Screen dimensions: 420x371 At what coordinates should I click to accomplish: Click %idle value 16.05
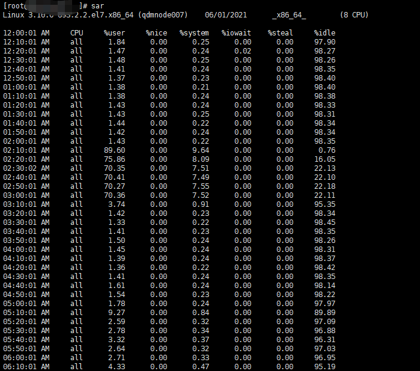pyautogui.click(x=324, y=159)
